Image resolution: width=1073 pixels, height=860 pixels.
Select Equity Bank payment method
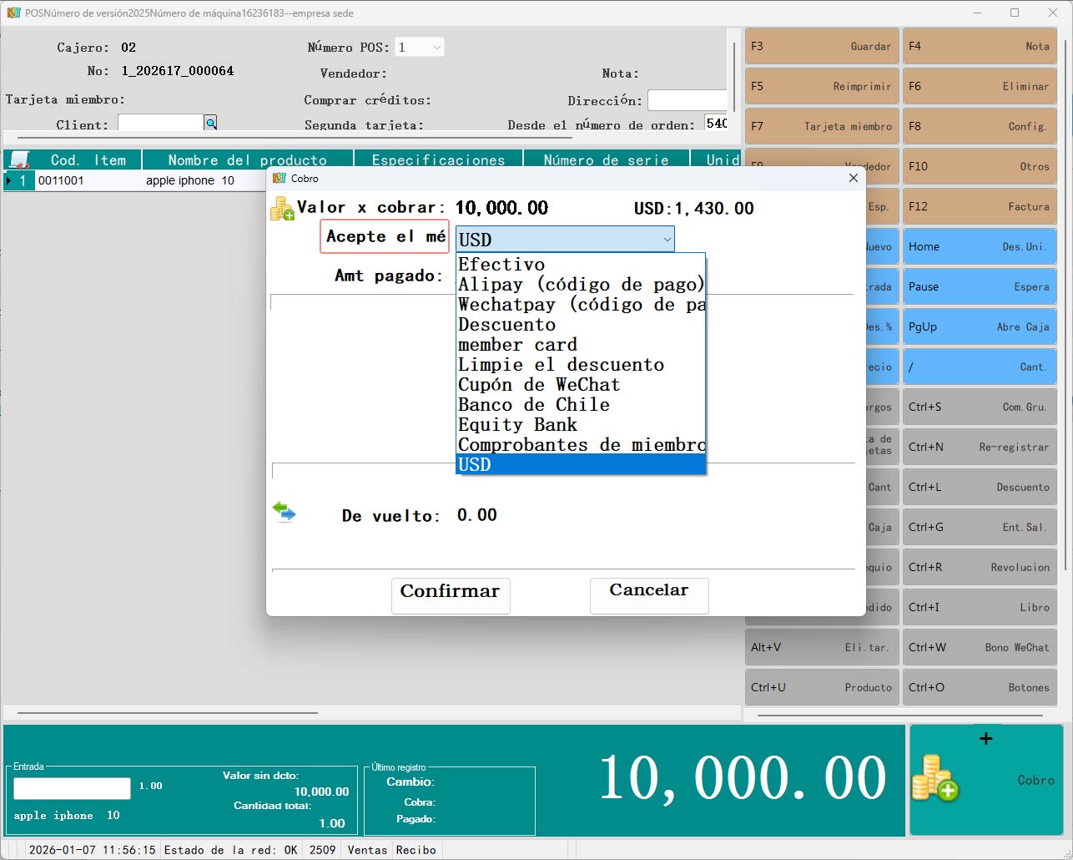pyautogui.click(x=517, y=425)
